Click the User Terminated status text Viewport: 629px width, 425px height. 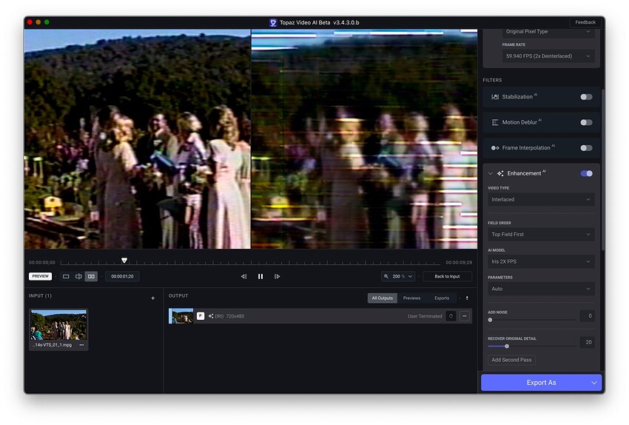click(425, 316)
